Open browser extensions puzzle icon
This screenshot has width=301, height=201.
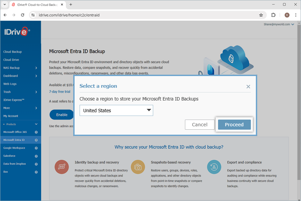pos(273,15)
